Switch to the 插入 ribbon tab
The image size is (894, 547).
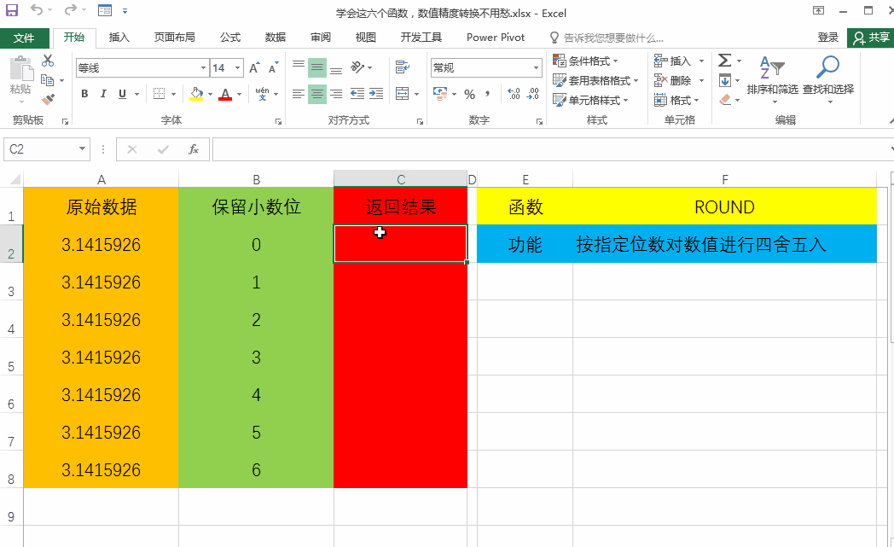click(x=119, y=38)
